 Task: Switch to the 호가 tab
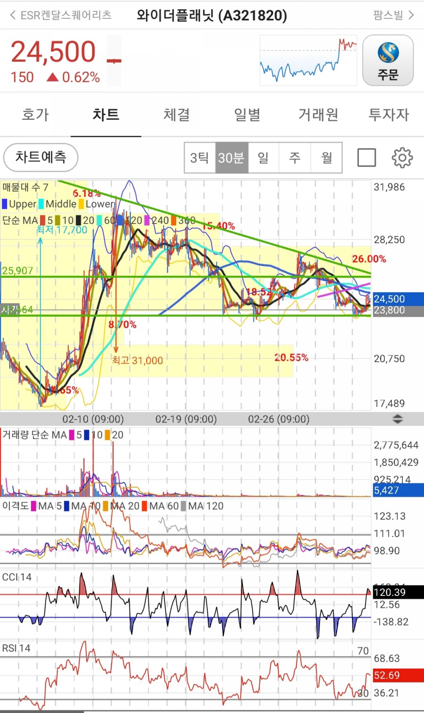(x=35, y=115)
